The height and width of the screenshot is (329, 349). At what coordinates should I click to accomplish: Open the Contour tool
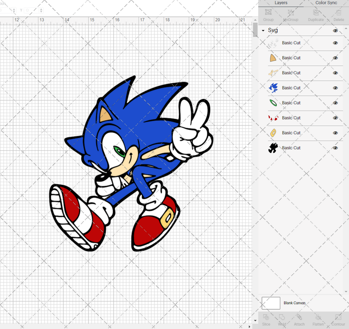point(338,320)
